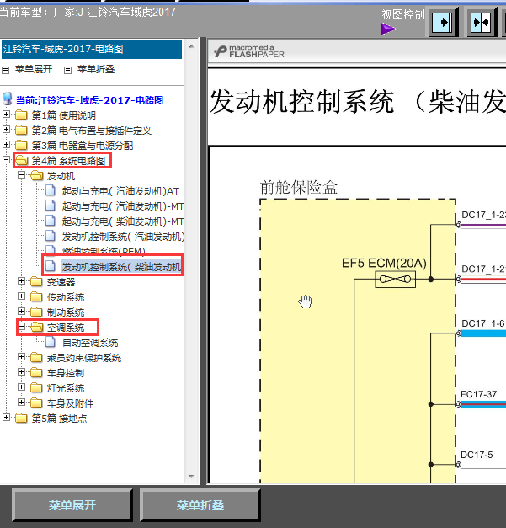Expand the 制动系统 folder node
Viewport: 506px width, 528px height.
click(x=22, y=311)
